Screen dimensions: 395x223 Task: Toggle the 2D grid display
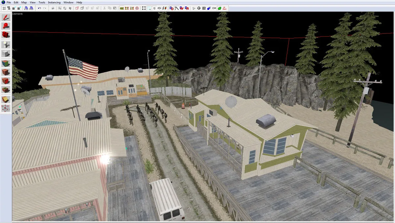(x=4, y=8)
